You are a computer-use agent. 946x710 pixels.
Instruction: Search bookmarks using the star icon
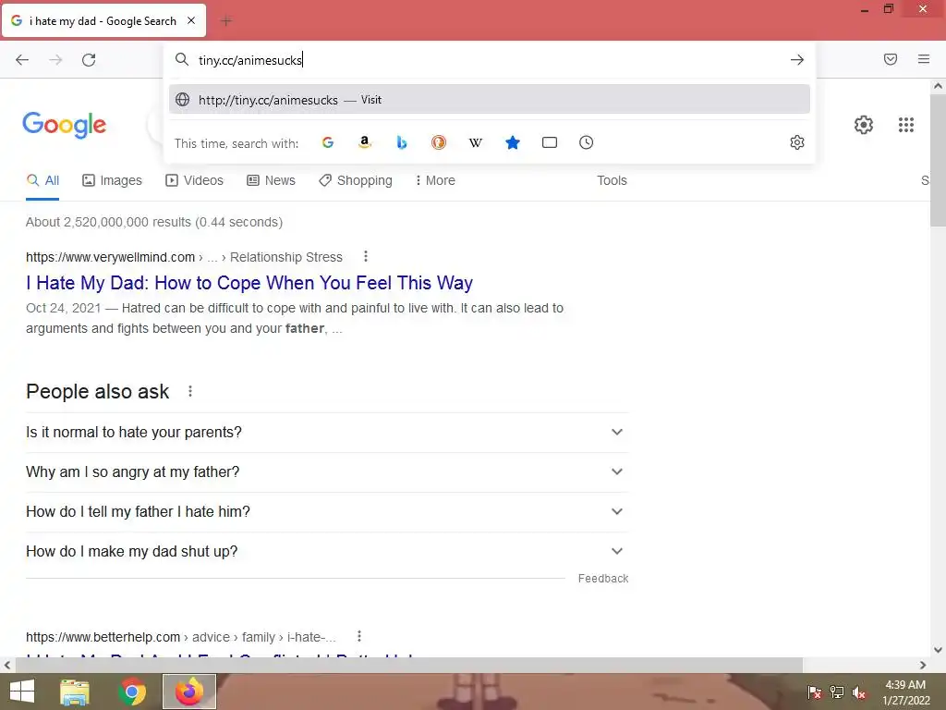[x=512, y=142]
